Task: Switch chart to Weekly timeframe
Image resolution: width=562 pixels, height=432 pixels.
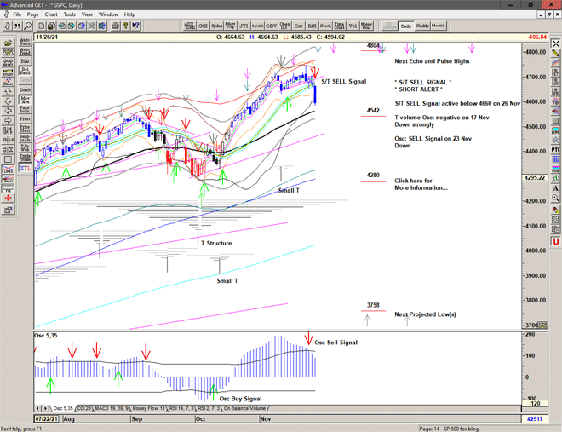Action: [421, 26]
